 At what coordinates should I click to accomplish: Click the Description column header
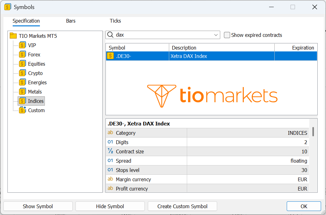[222, 48]
